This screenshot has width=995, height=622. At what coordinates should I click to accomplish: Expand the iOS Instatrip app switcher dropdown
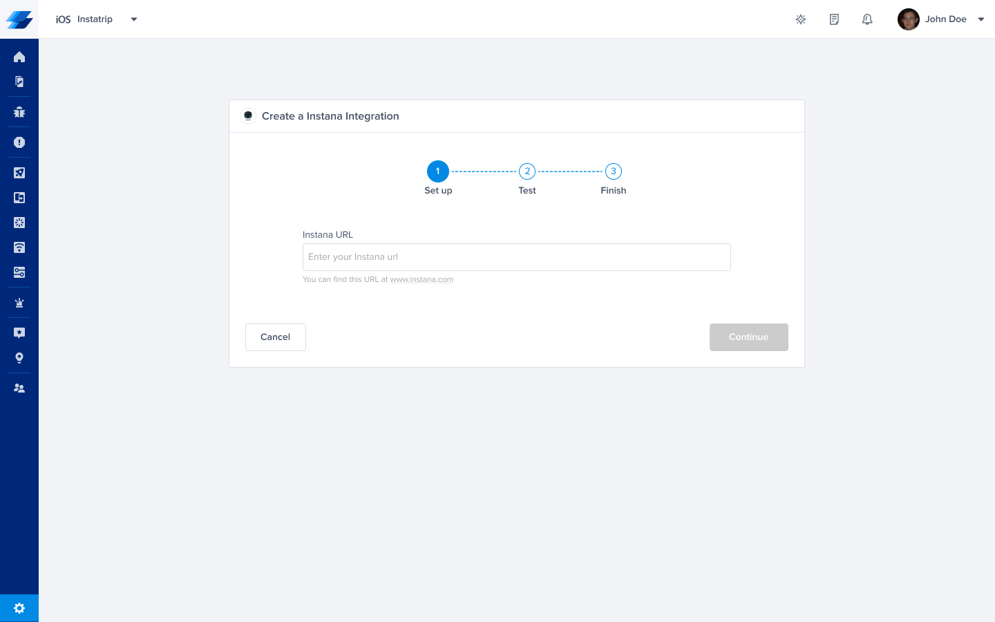coord(134,19)
